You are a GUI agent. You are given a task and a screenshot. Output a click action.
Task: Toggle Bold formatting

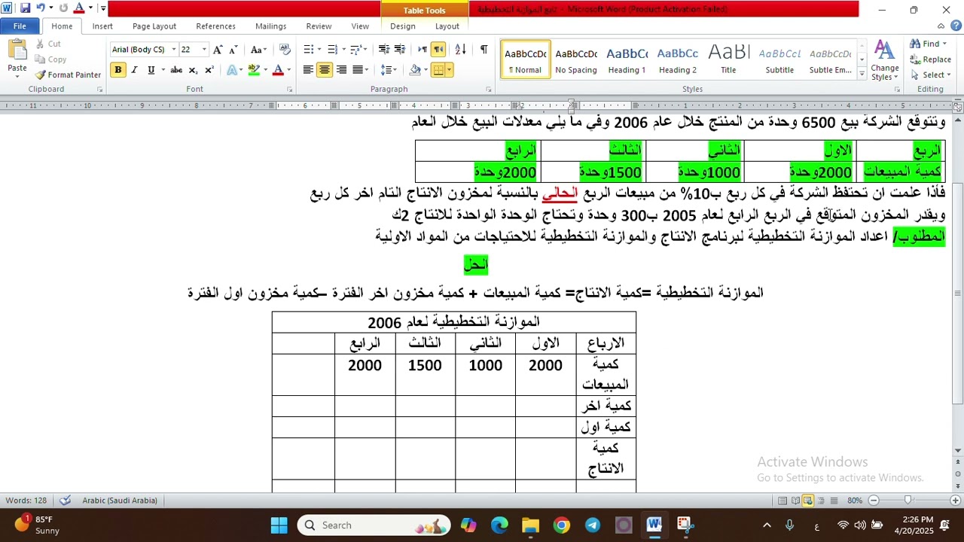click(117, 70)
